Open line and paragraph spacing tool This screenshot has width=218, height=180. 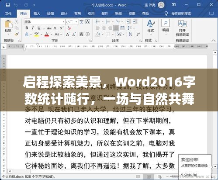click(x=129, y=28)
